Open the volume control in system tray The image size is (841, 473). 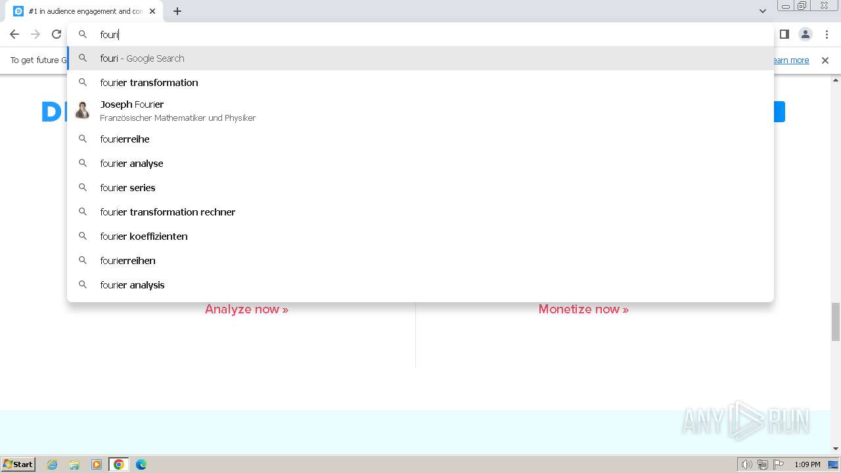point(746,464)
